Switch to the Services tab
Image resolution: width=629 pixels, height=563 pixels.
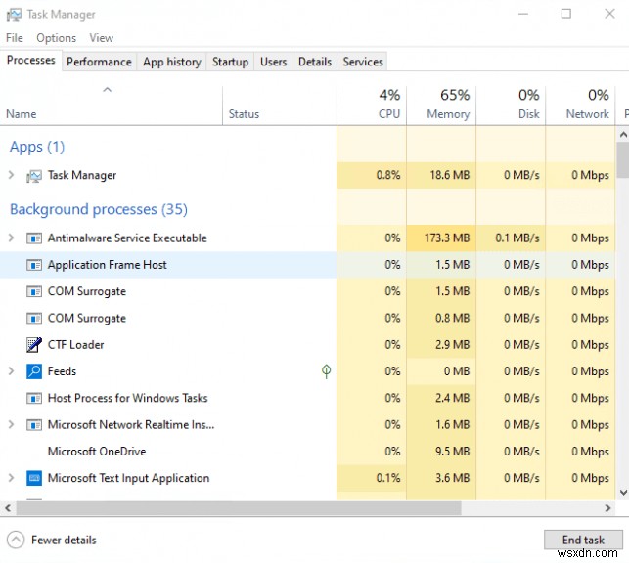point(363,62)
